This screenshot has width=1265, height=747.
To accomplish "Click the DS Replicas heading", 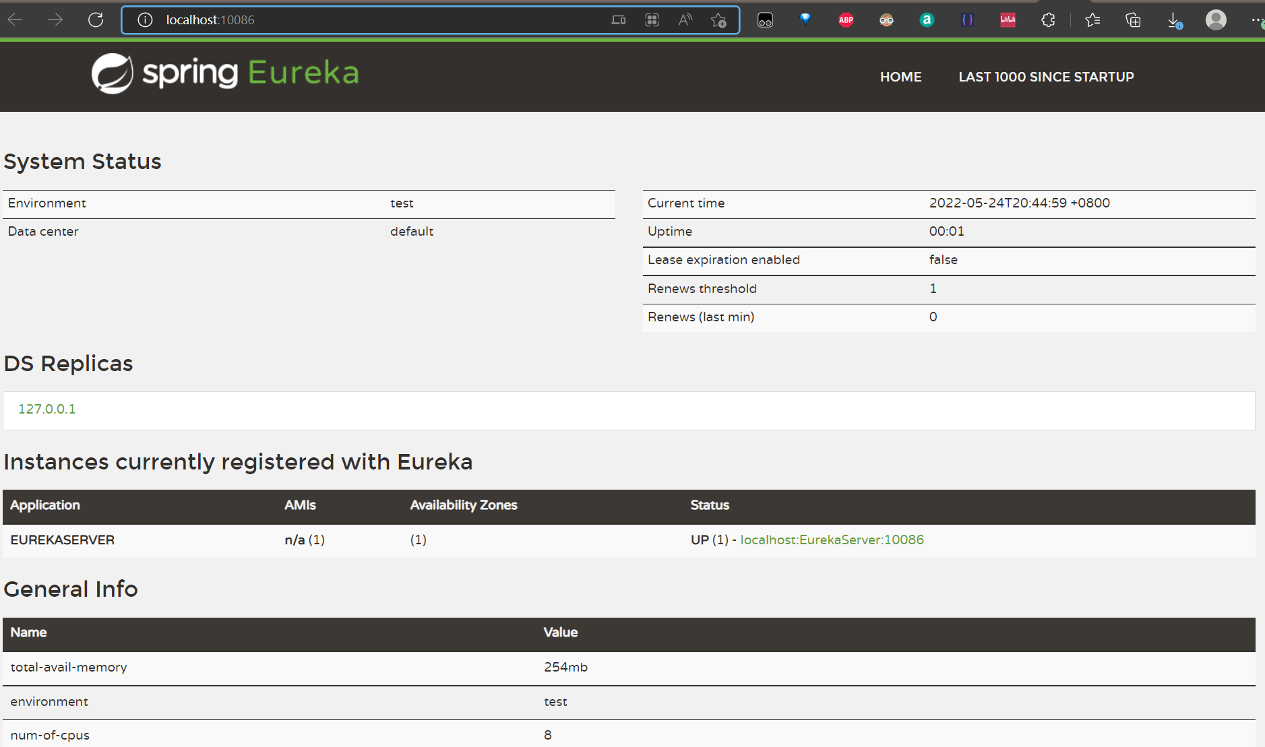I will tap(69, 364).
